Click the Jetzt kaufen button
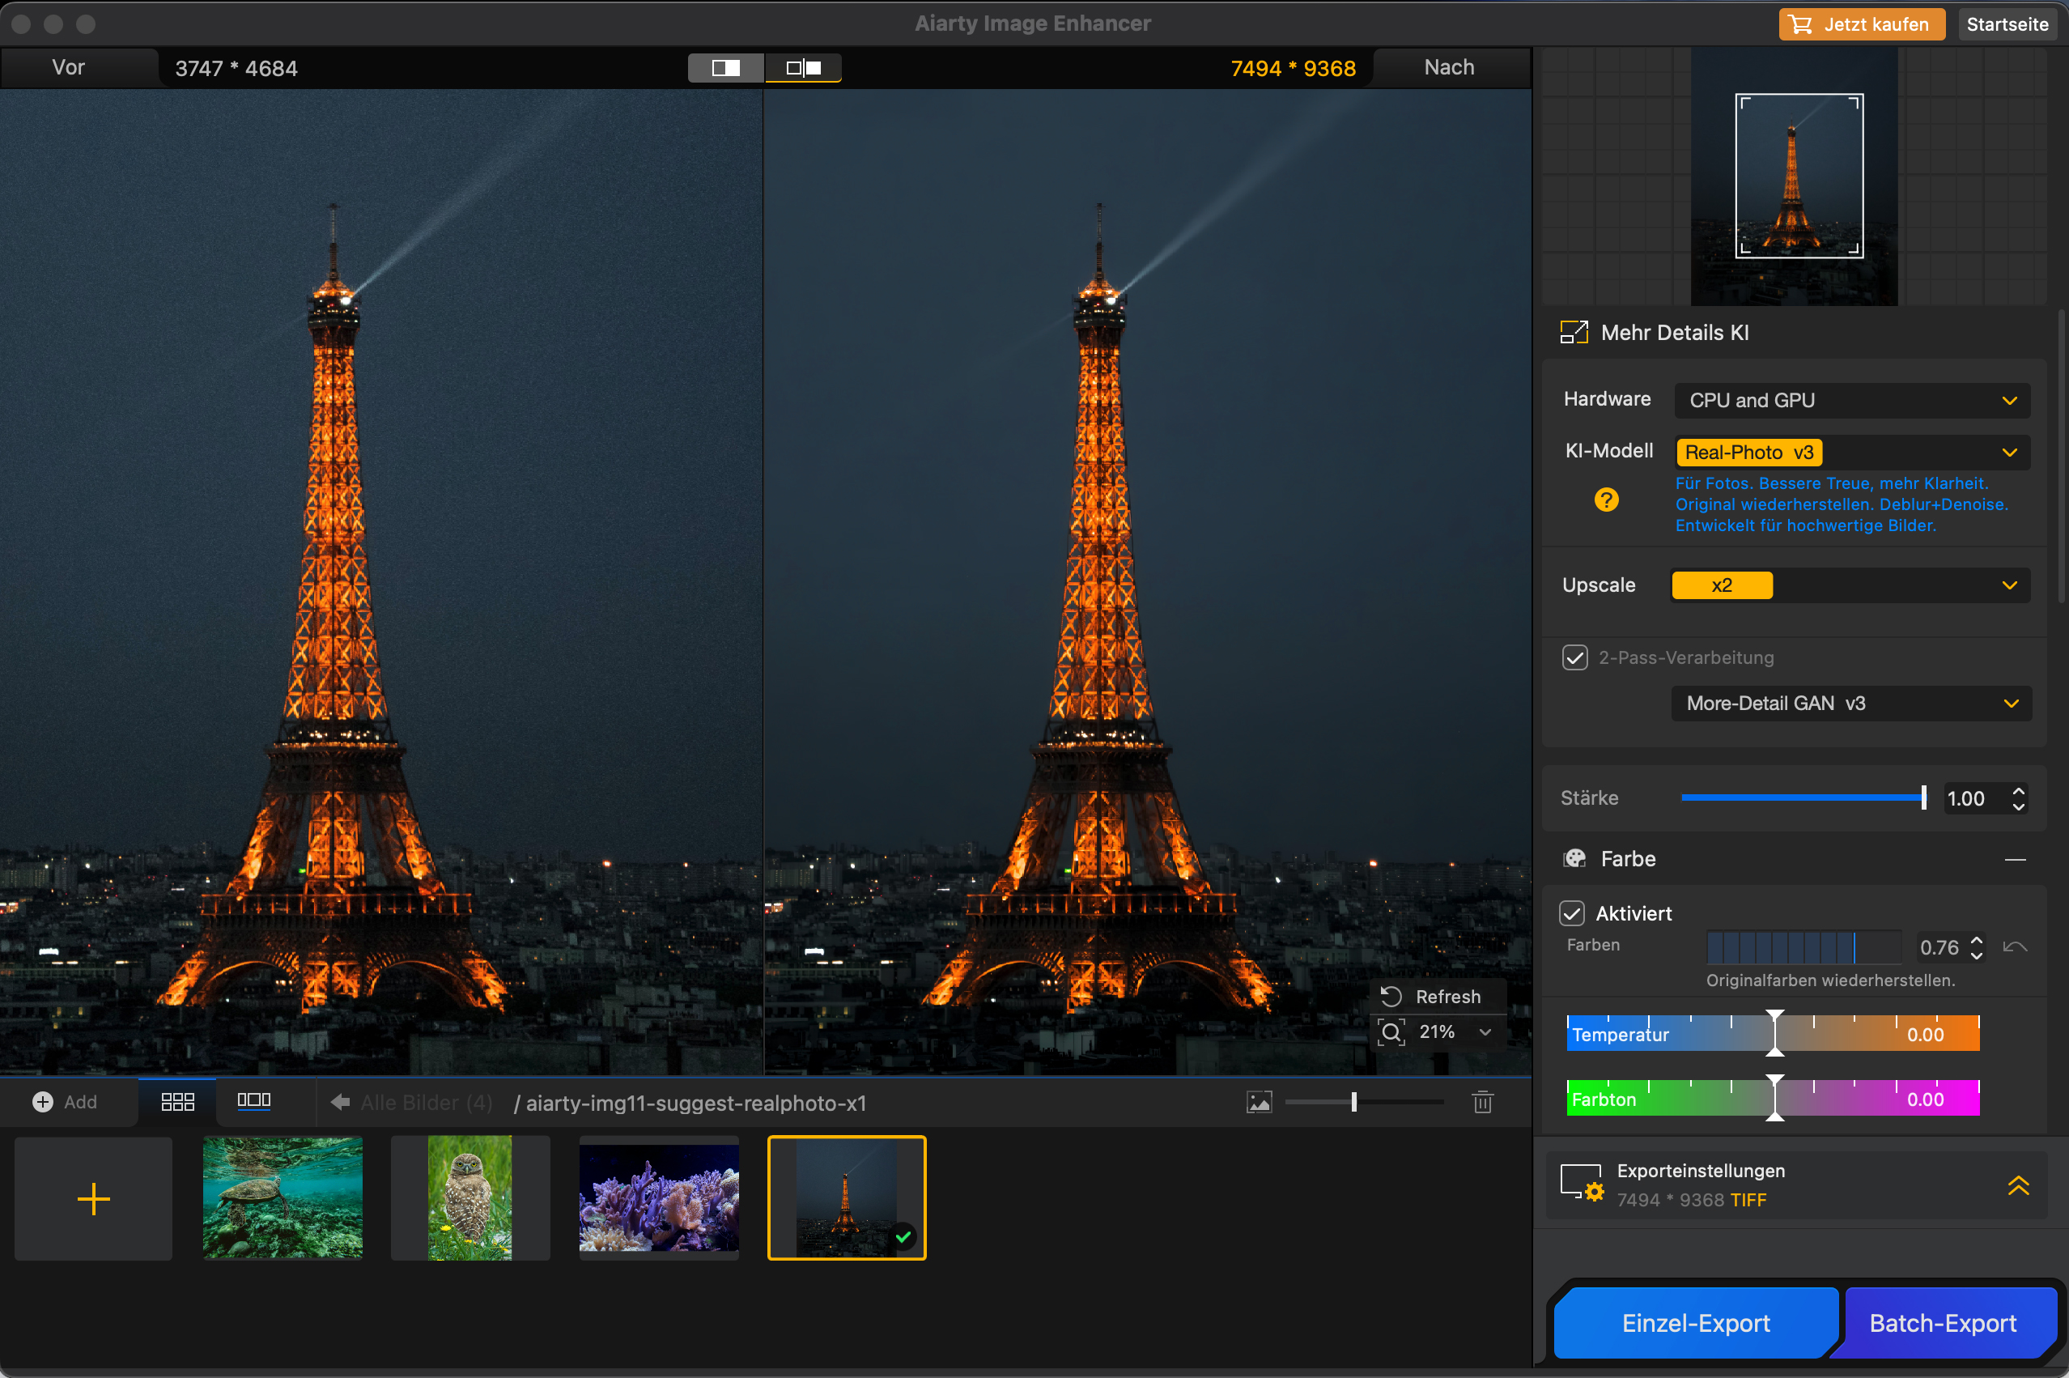2069x1378 pixels. coord(1862,24)
